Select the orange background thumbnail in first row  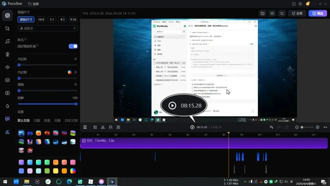tap(38, 133)
